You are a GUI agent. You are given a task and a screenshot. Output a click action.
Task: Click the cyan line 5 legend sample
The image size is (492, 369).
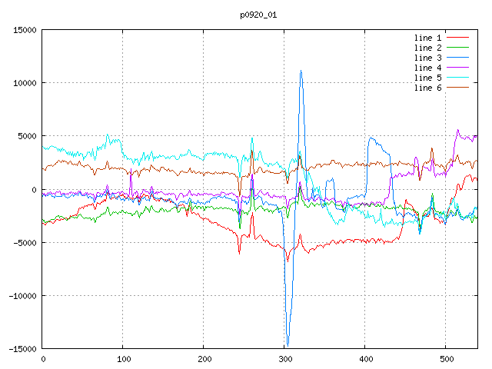[458, 78]
